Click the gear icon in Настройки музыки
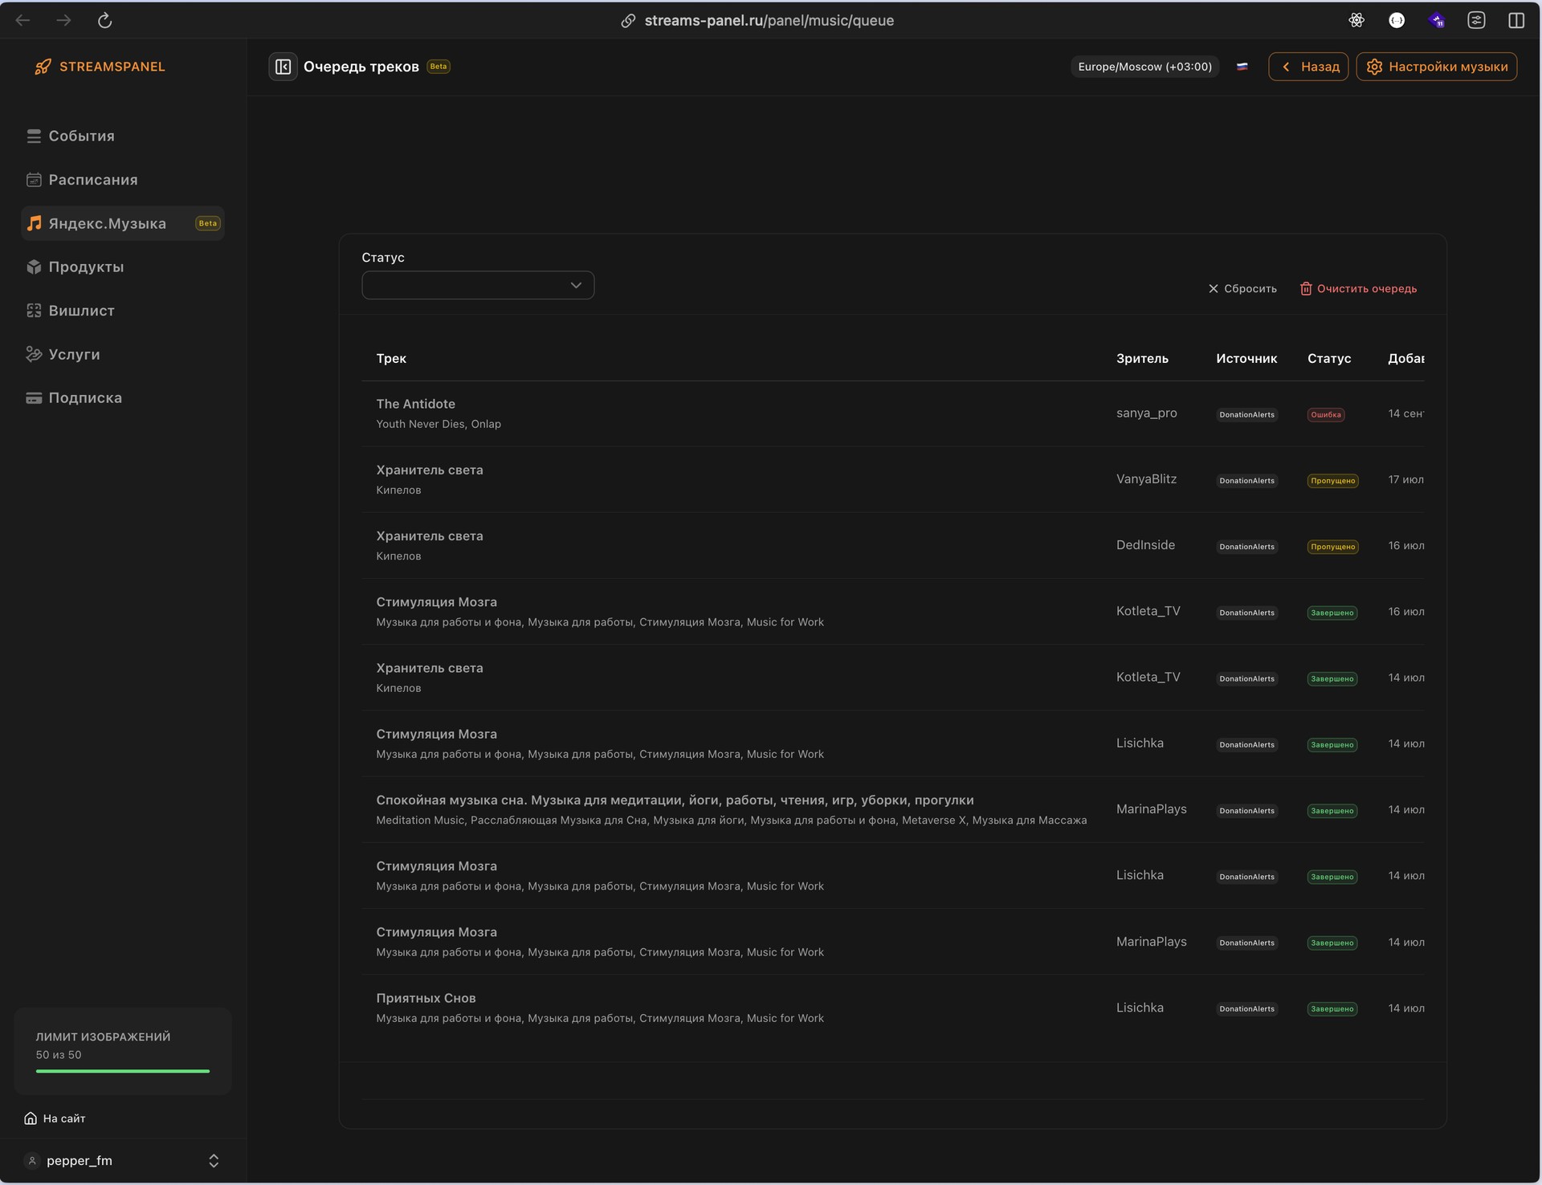 click(x=1374, y=67)
